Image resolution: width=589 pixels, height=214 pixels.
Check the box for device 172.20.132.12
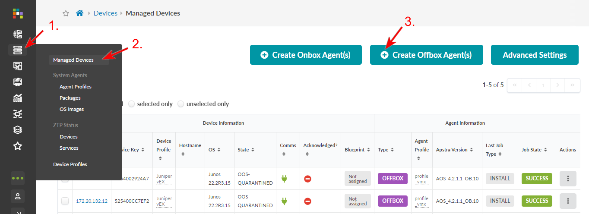[65, 201]
